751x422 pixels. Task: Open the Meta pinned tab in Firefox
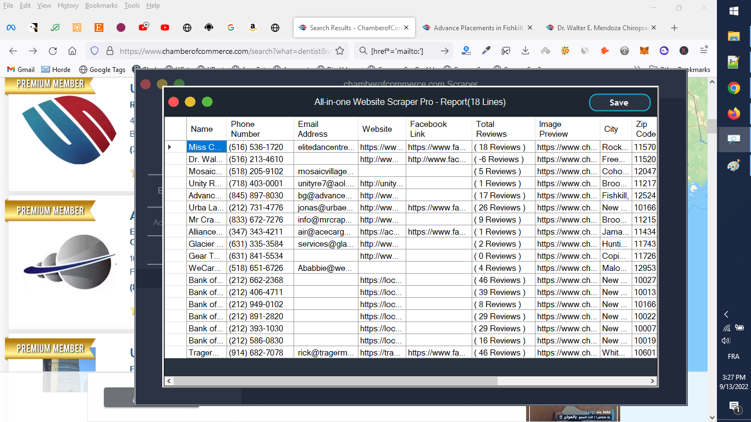click(11, 27)
